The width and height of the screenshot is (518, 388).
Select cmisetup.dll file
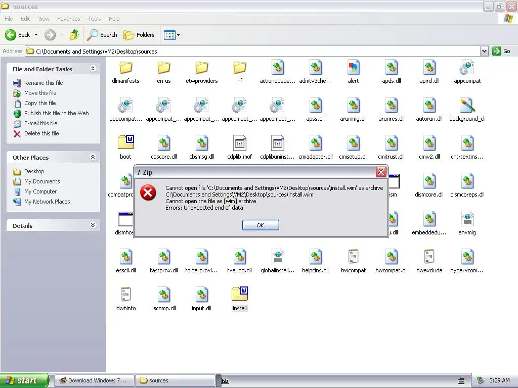(x=353, y=148)
